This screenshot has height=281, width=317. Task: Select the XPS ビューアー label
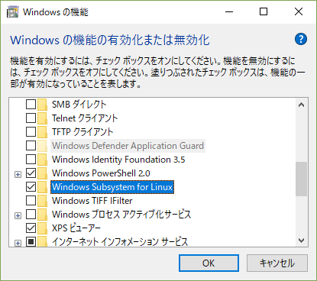(x=76, y=228)
